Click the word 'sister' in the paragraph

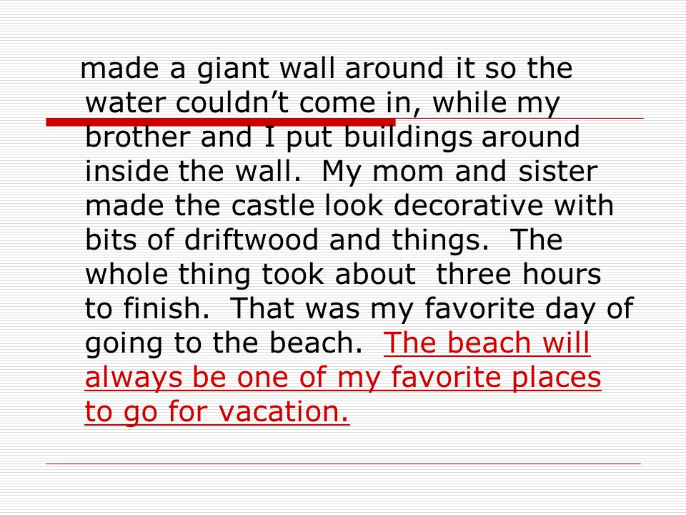click(x=558, y=171)
